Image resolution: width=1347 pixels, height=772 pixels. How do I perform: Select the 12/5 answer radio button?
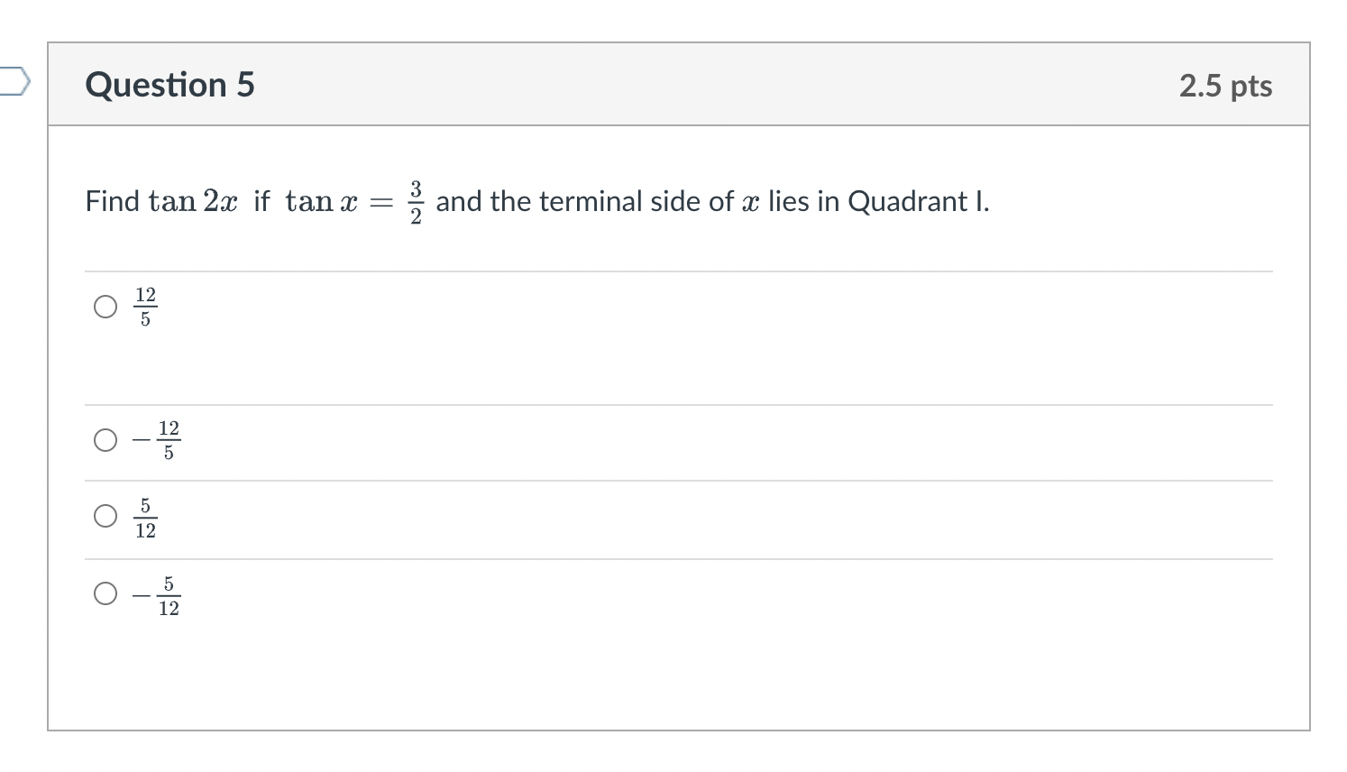105,308
